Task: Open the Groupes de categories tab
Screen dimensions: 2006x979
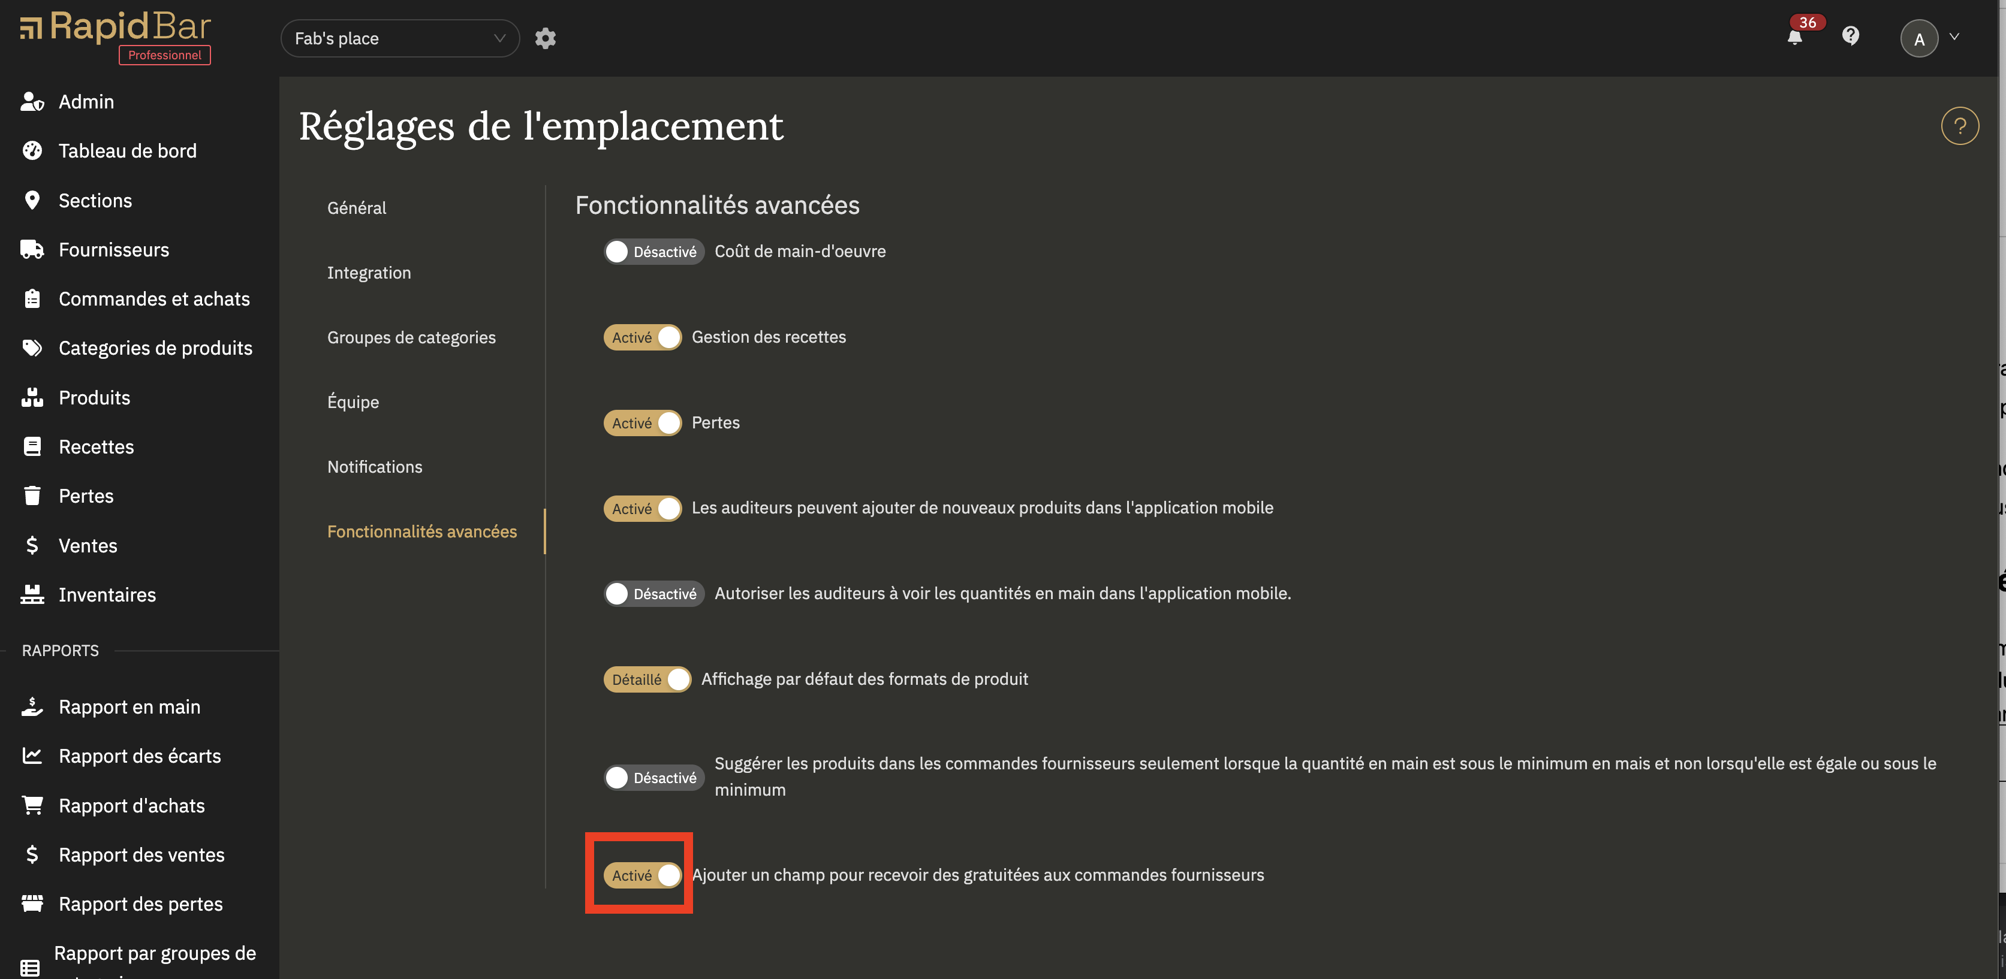Action: pyautogui.click(x=411, y=338)
